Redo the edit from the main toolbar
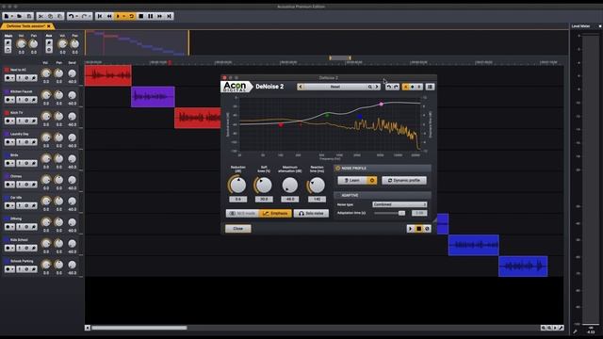Screen dimensions: 603x339 click(84, 16)
